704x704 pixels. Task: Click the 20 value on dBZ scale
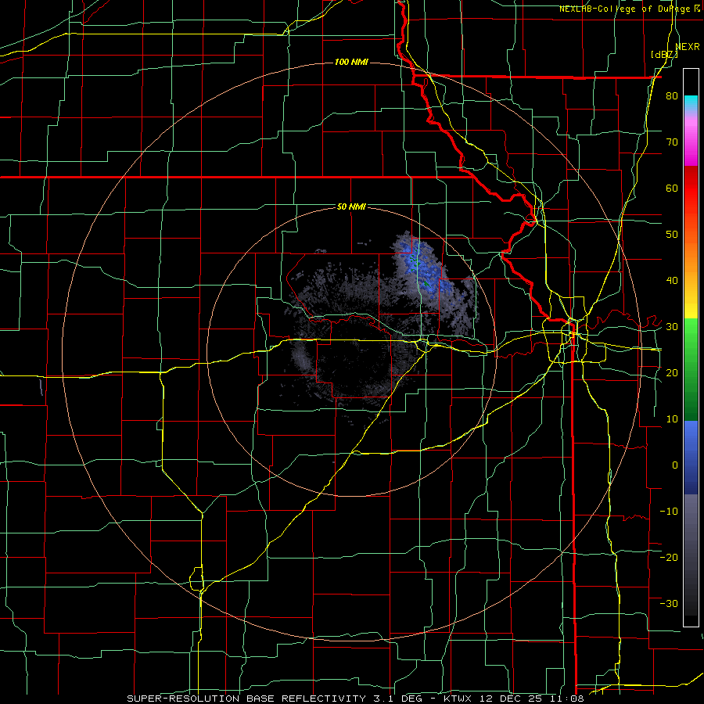point(672,373)
